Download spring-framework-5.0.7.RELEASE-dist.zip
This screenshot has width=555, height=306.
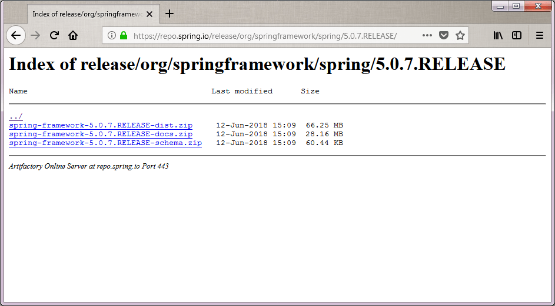pos(101,125)
